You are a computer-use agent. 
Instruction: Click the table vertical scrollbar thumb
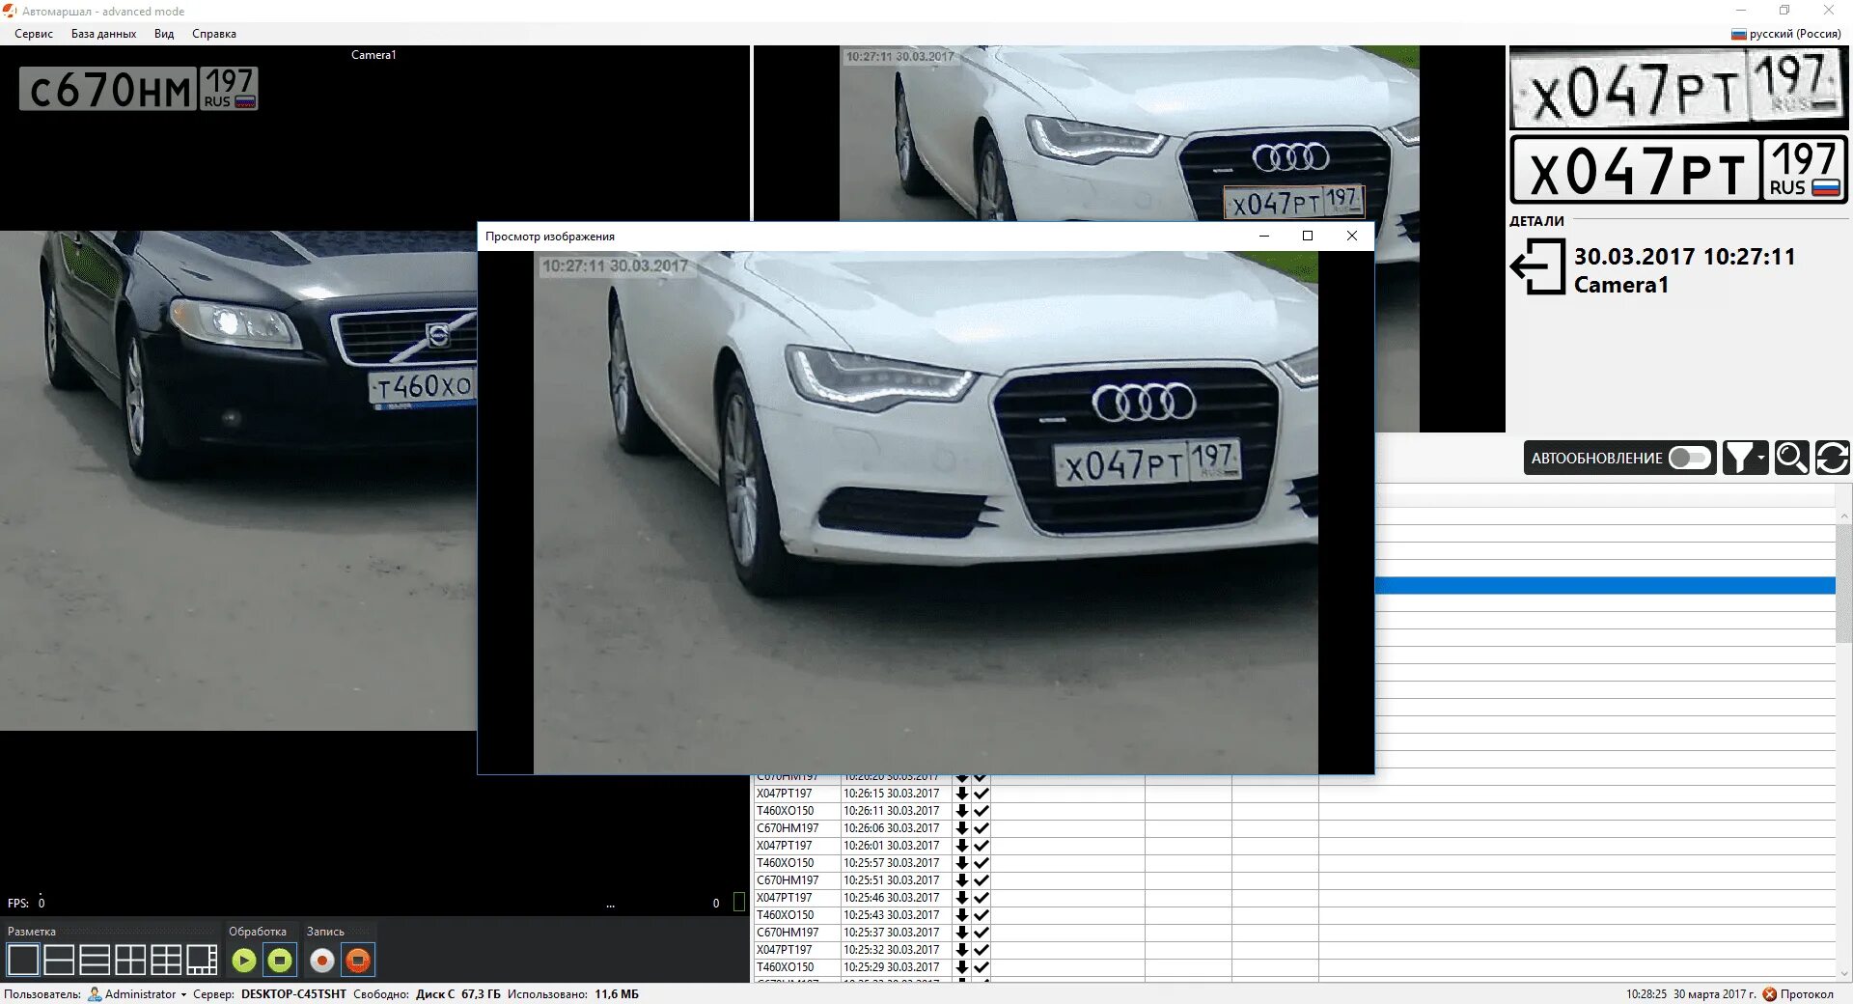point(1844,584)
